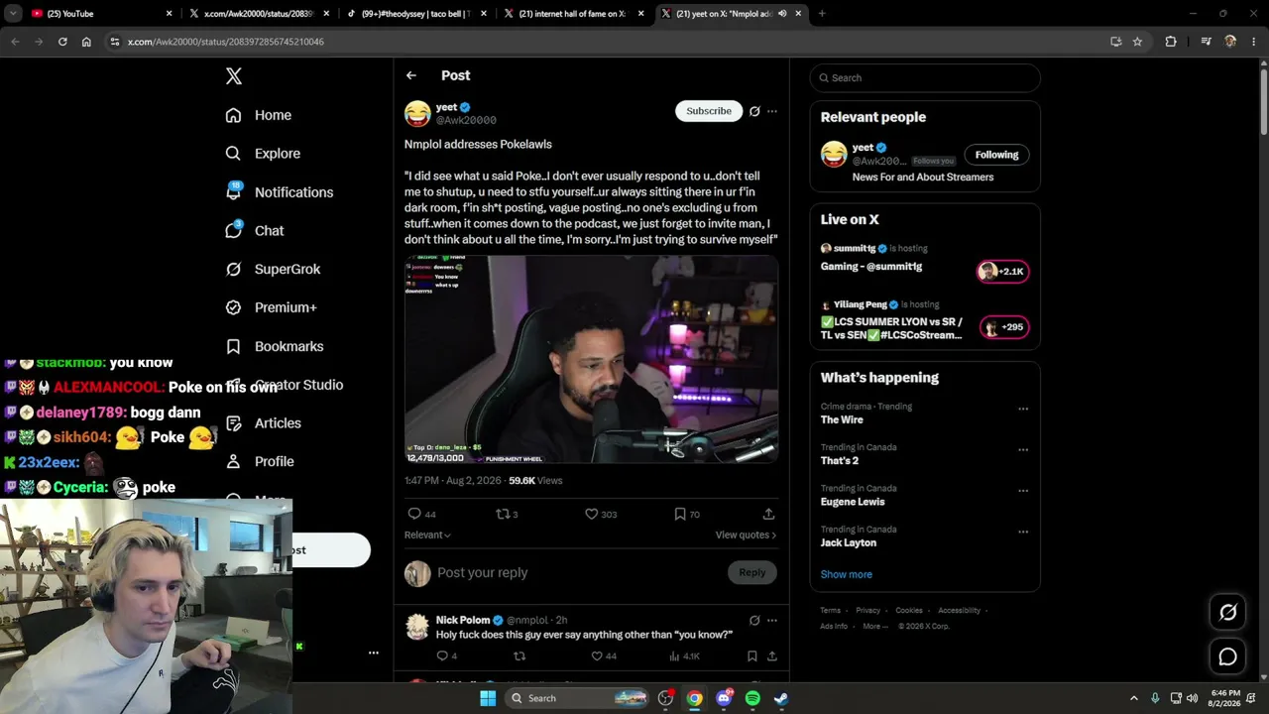Open the Chrome extensions puzzle icon
The height and width of the screenshot is (714, 1269).
tap(1171, 42)
